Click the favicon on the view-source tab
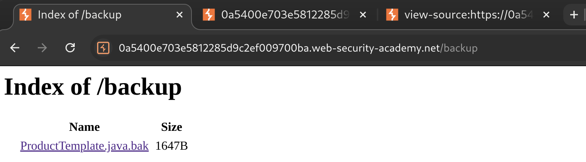The height and width of the screenshot is (162, 586). coord(392,15)
